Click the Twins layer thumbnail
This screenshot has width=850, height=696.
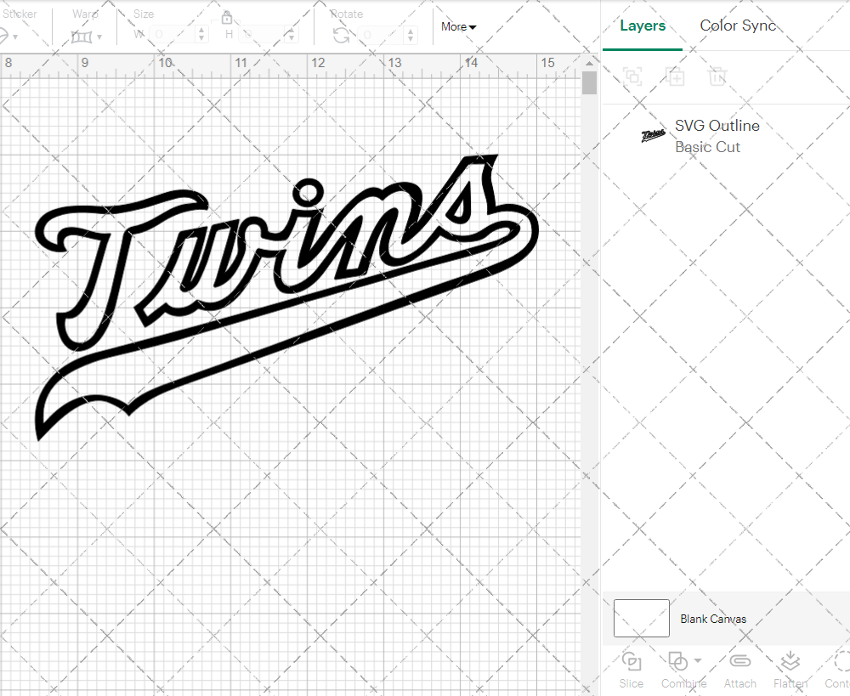tap(653, 135)
